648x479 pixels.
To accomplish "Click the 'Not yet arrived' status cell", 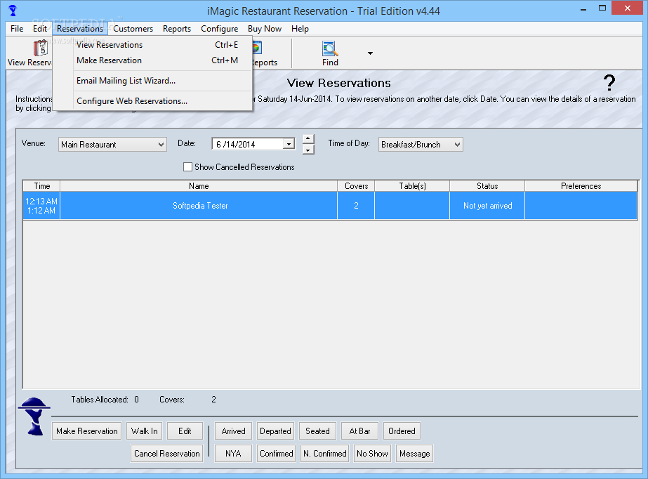I will pos(487,205).
